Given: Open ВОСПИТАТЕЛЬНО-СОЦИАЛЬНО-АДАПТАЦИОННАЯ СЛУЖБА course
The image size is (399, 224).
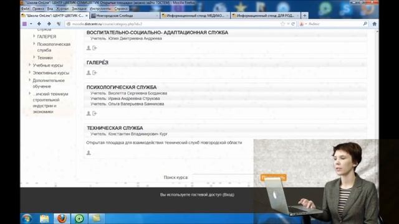Looking at the screenshot, I should [x=157, y=32].
